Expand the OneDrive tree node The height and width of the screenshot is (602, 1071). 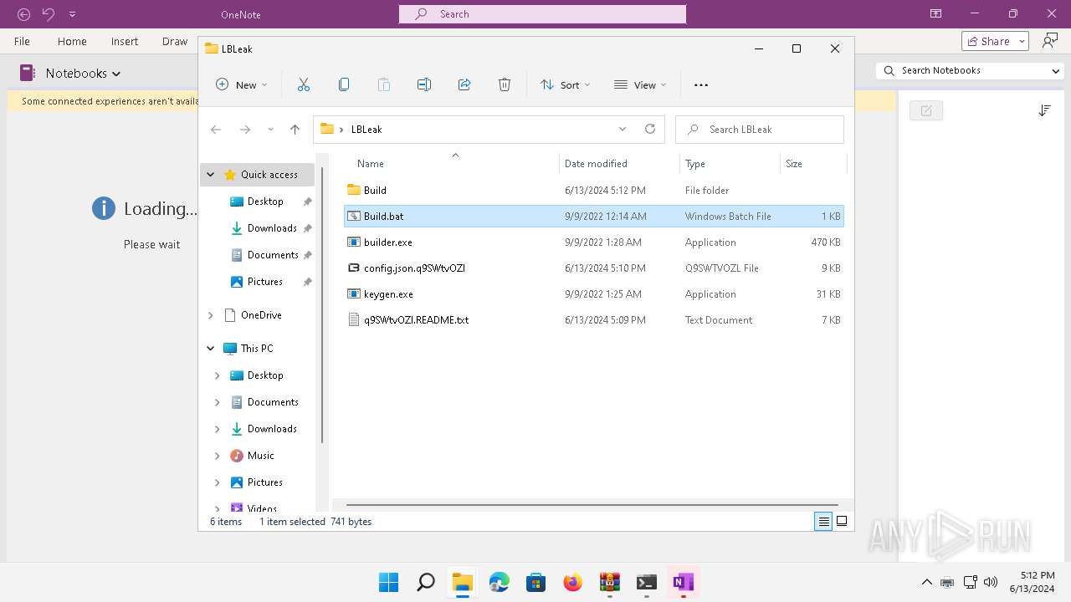[x=210, y=315]
